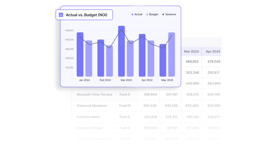
Task: Click the Parkside Manor property name
Action: pos(89,117)
